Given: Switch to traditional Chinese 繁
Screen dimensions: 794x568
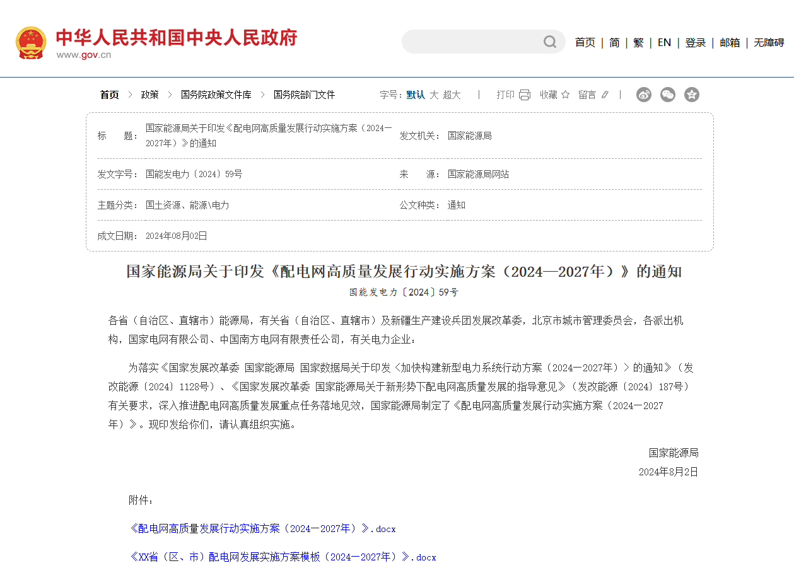Looking at the screenshot, I should pos(639,42).
